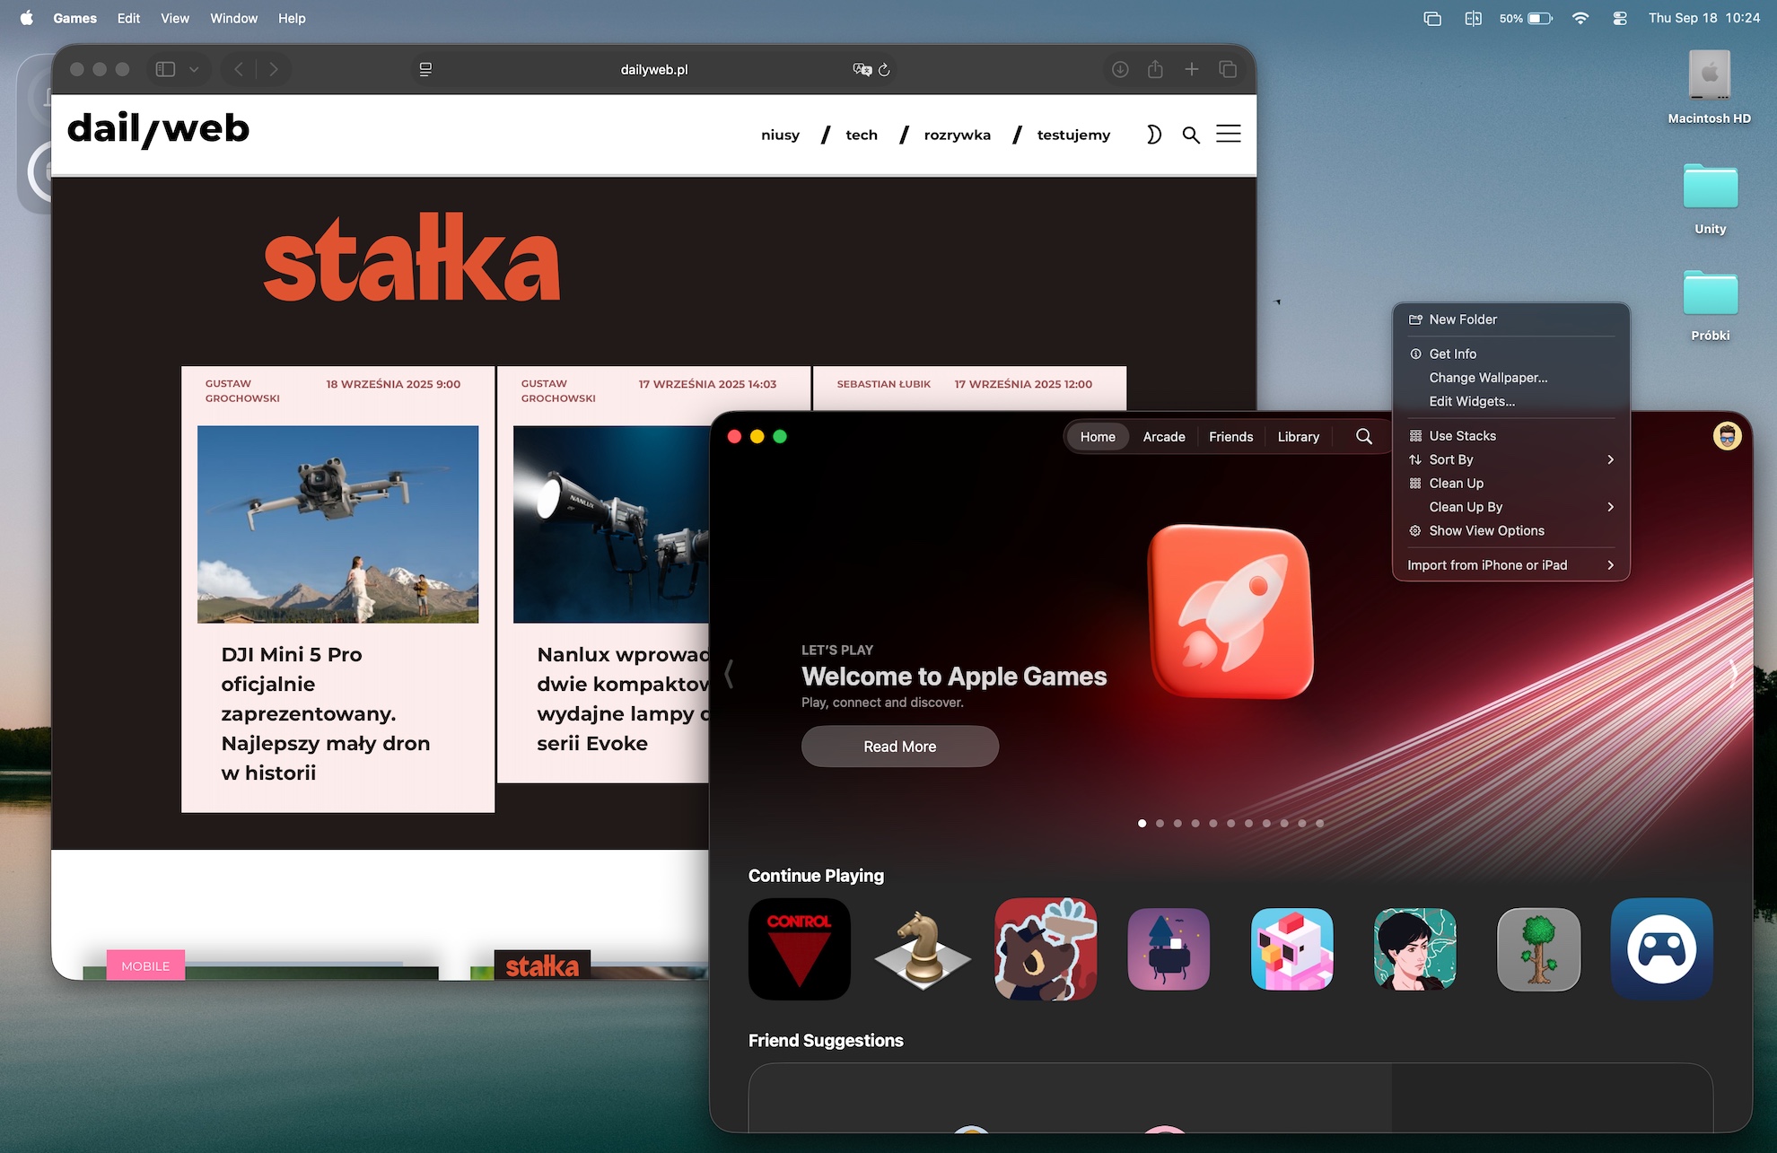The height and width of the screenshot is (1153, 1777).
Task: Open the blue game controller app icon
Action: pyautogui.click(x=1661, y=948)
